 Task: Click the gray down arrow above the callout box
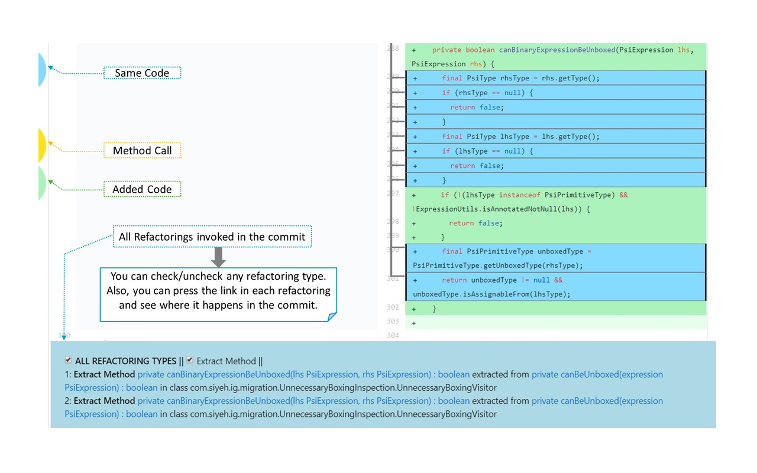(x=218, y=257)
